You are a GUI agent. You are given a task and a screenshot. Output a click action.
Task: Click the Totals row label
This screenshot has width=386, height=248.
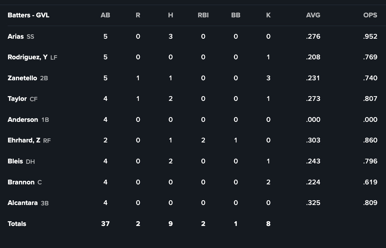coord(17,224)
